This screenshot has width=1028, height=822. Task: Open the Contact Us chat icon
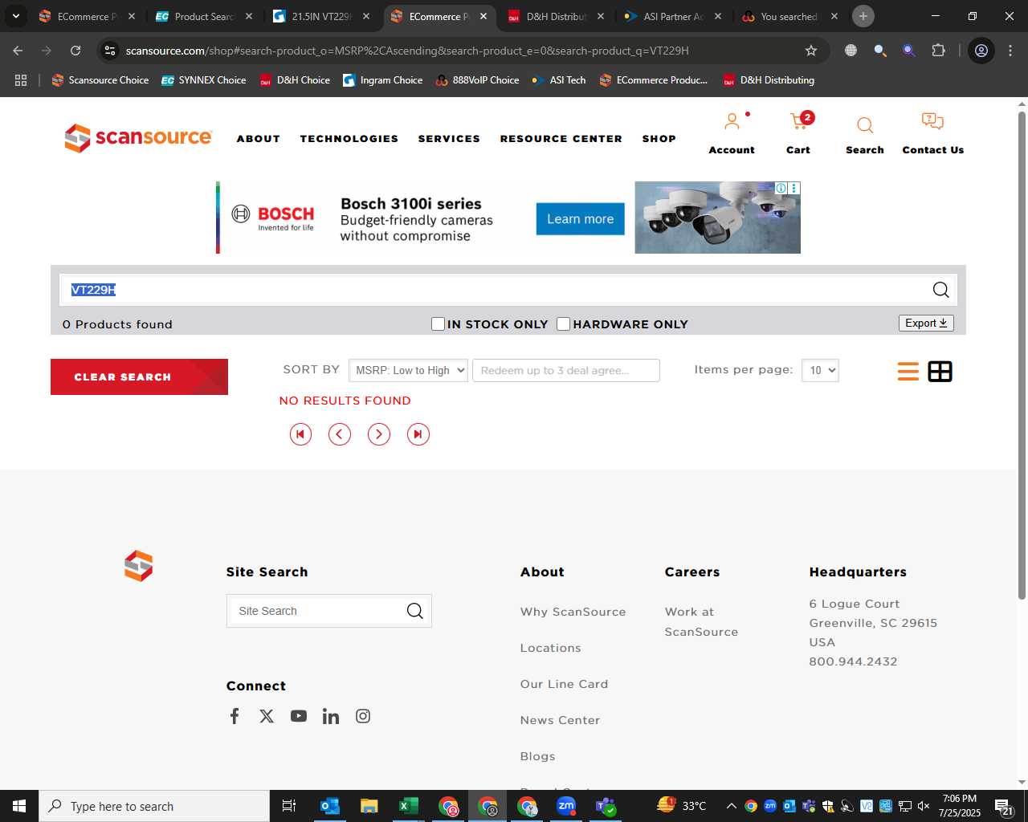click(932, 121)
